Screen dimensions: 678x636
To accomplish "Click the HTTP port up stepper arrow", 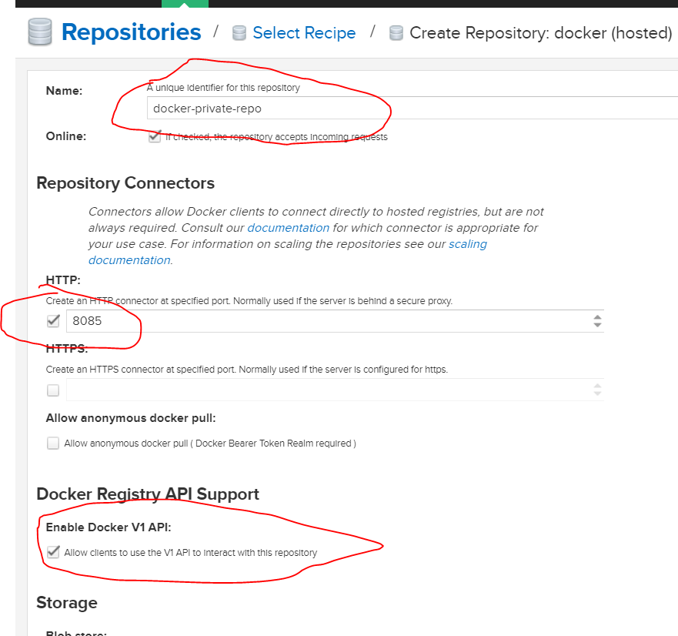I will click(x=597, y=317).
